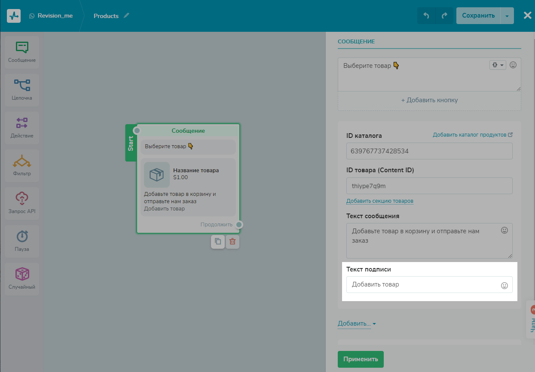Select the Фильтр block icon
This screenshot has width=535, height=372.
22,165
